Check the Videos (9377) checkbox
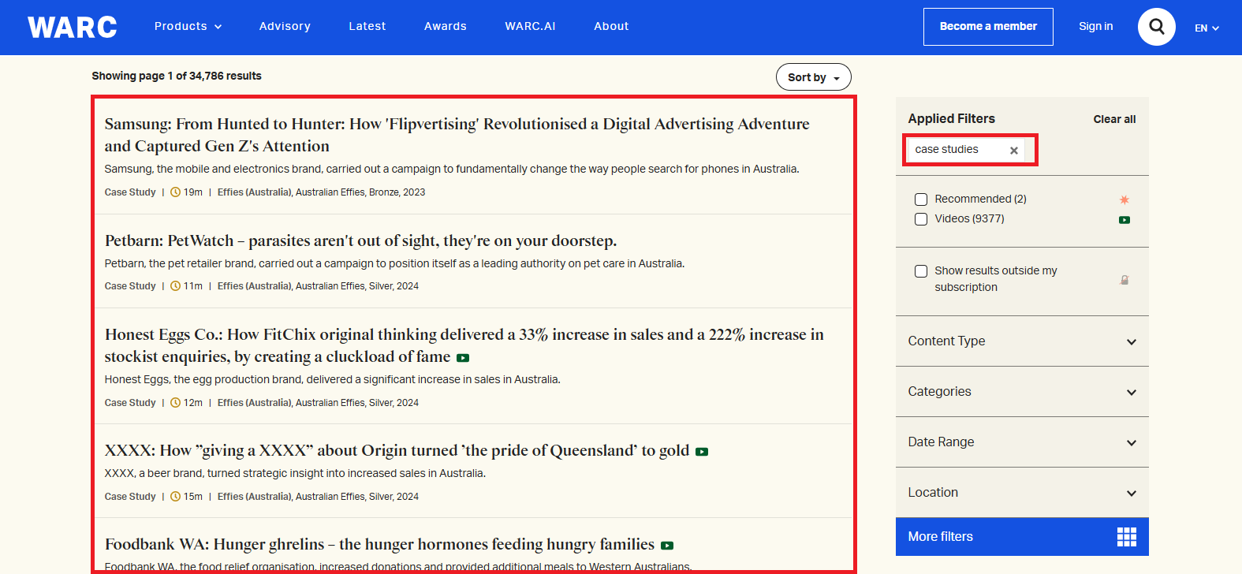Screen dimensions: 1242x574 pos(921,219)
